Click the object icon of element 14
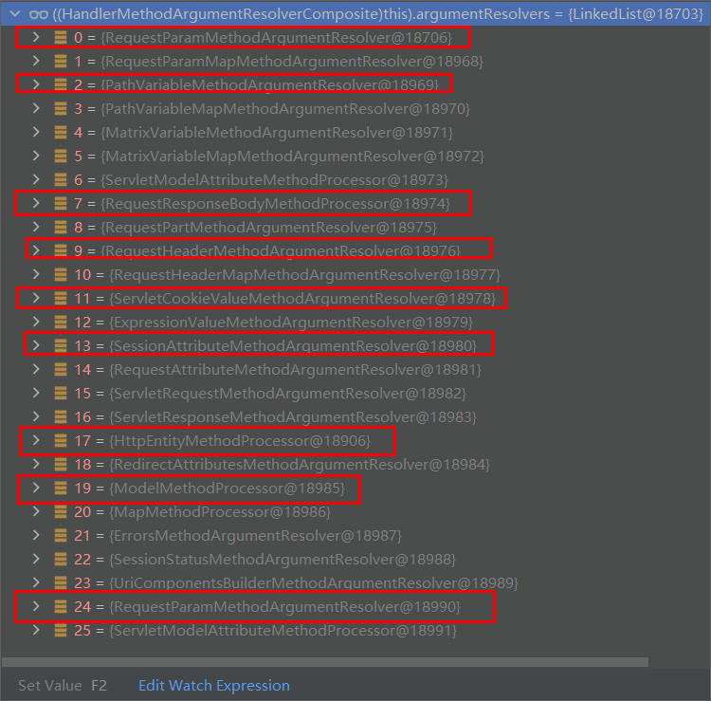Image resolution: width=711 pixels, height=701 pixels. pyautogui.click(x=61, y=369)
